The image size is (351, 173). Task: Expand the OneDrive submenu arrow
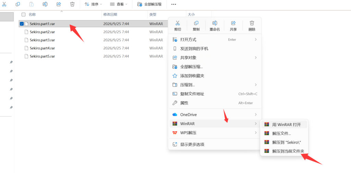256,115
